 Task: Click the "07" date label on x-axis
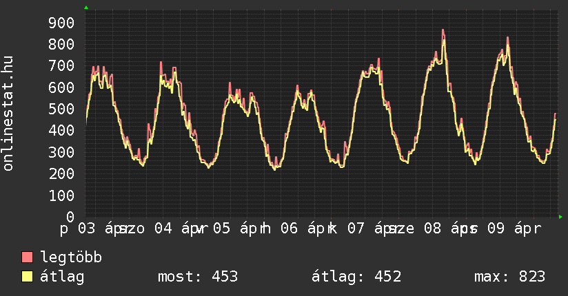pyautogui.click(x=356, y=229)
